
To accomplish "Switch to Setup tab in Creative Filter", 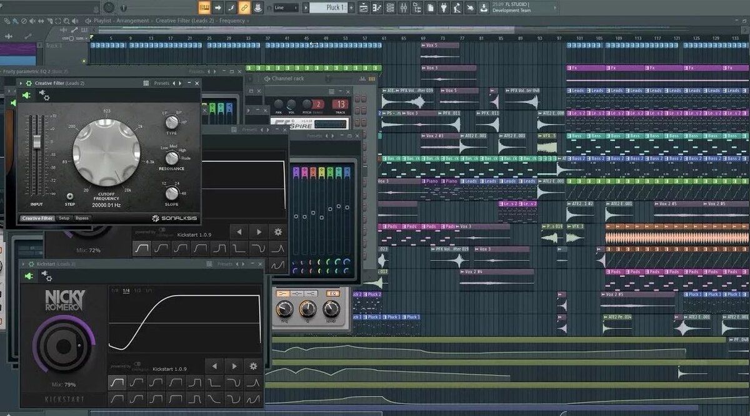I will click(x=64, y=218).
